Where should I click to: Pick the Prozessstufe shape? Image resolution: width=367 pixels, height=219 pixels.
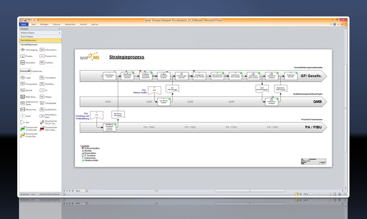point(29,84)
